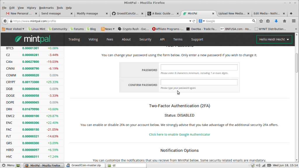This screenshot has width=299, height=168.
Task: Open the API page
Action: click(x=162, y=39)
